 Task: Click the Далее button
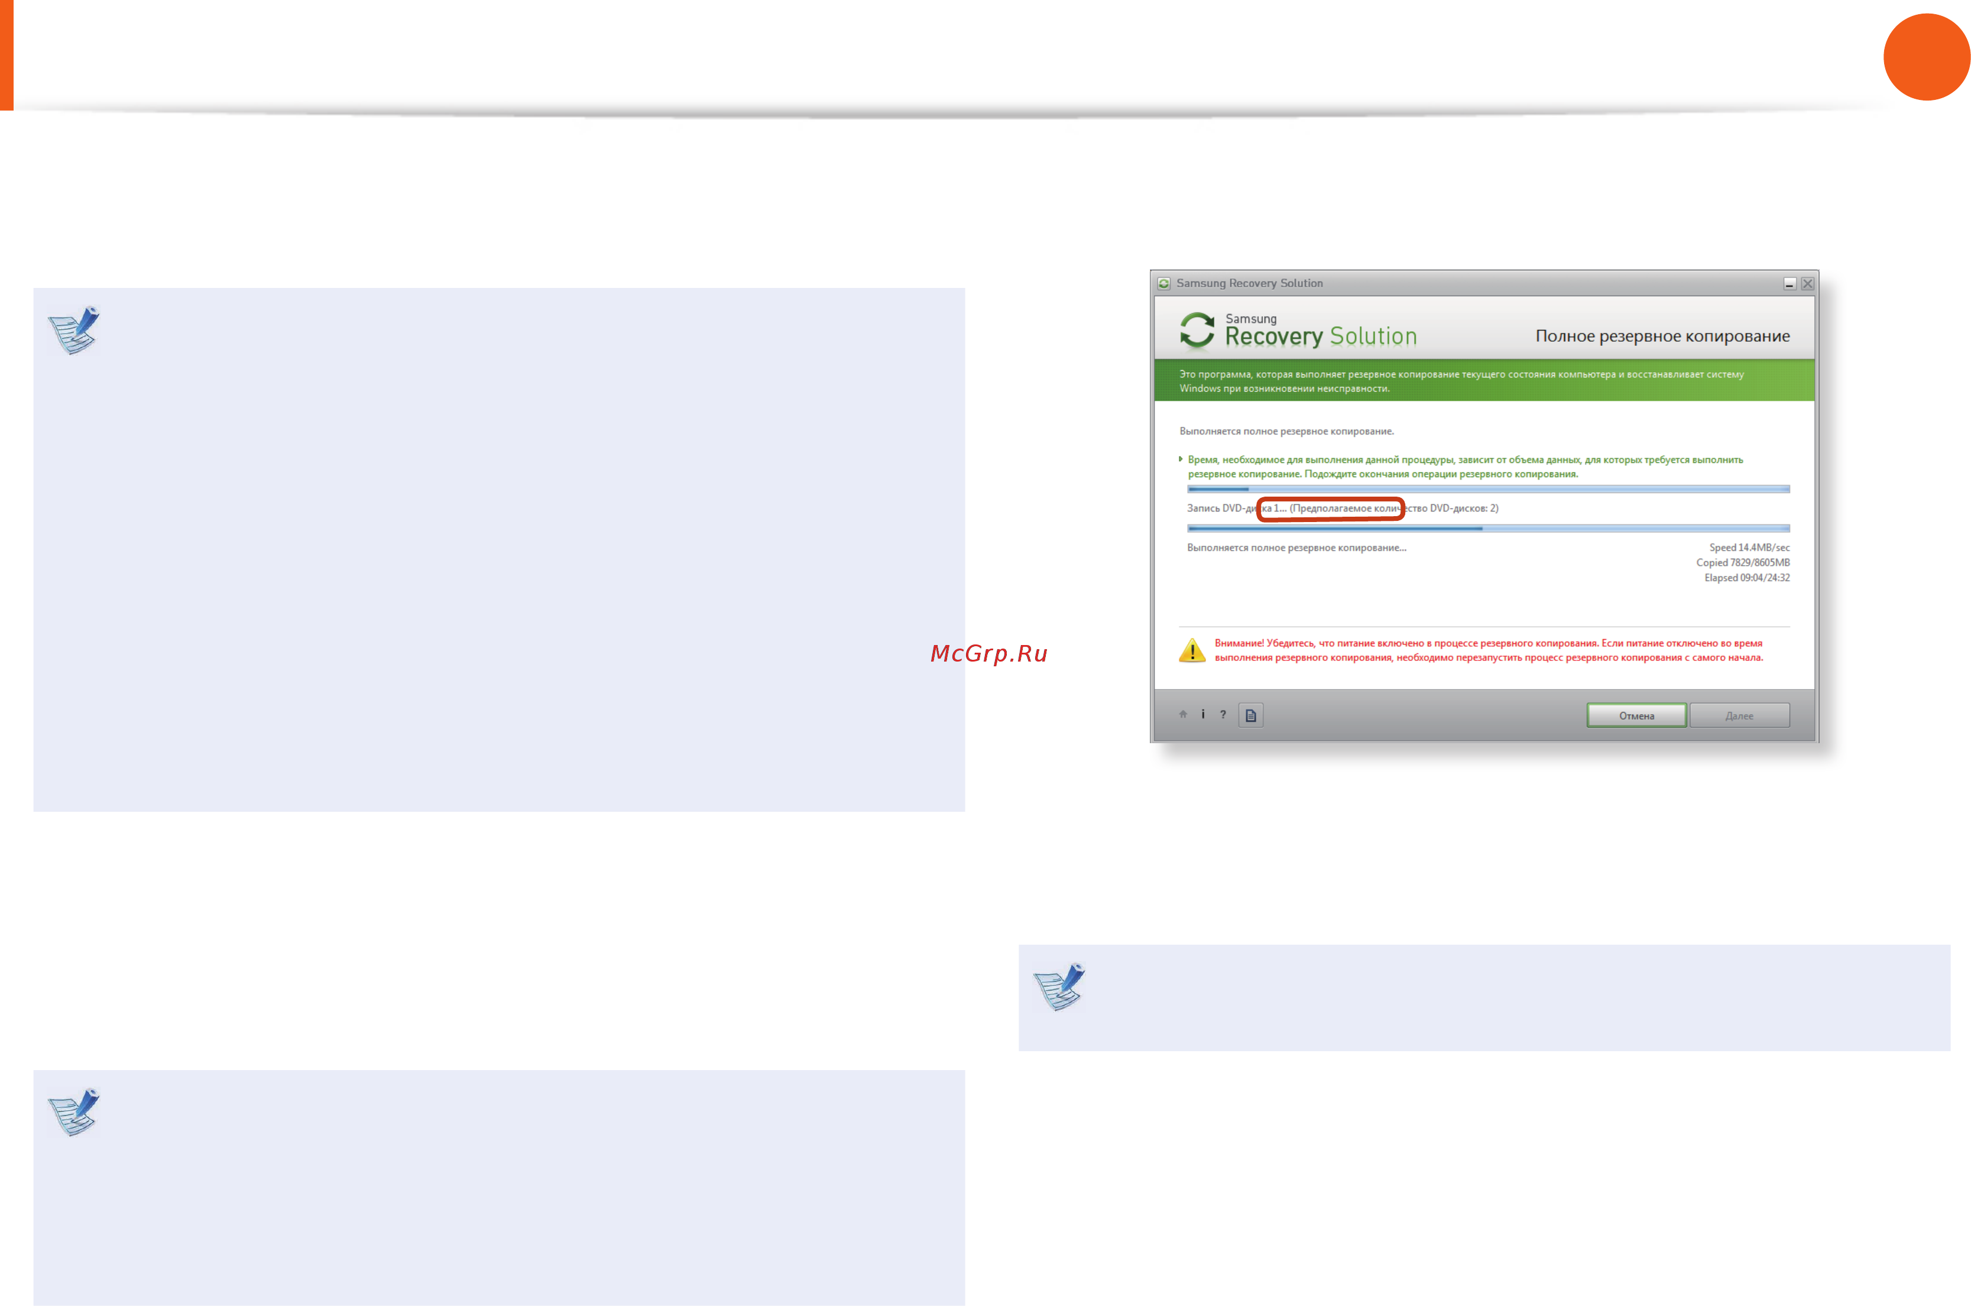click(1739, 715)
